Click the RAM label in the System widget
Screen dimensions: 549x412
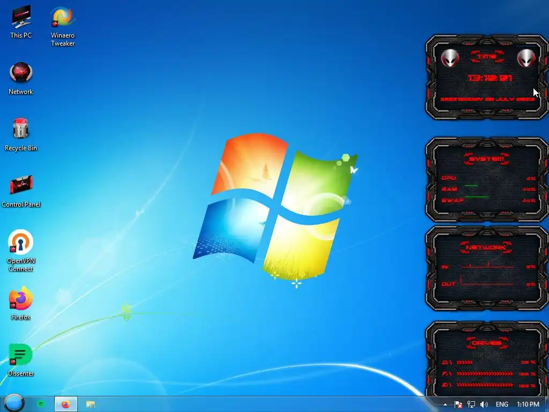point(449,189)
